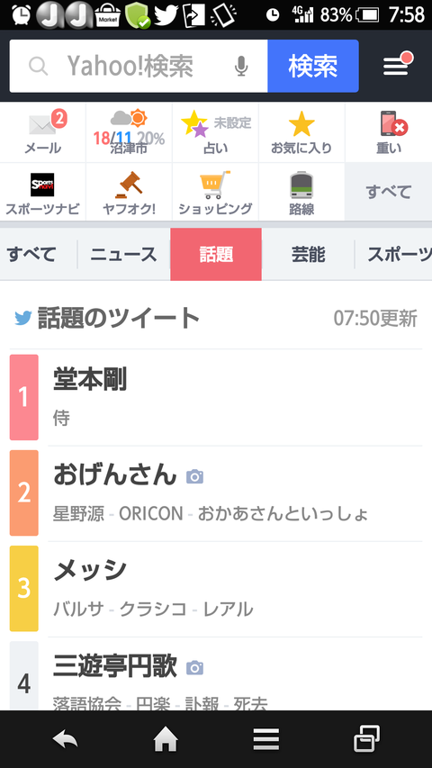This screenshot has height=768, width=432.
Task: Open the 占い fortune icon
Action: [x=215, y=132]
